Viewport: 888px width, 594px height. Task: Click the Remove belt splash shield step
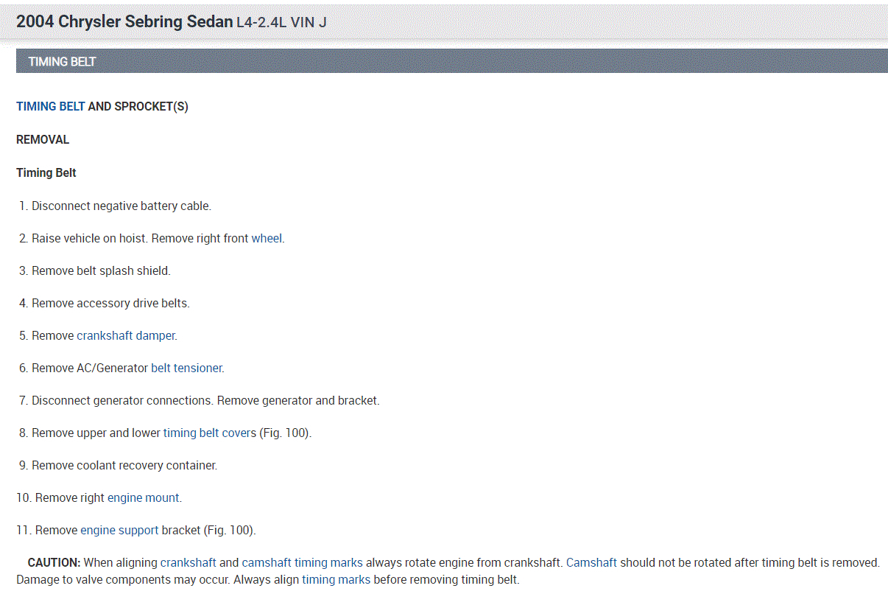coord(101,270)
